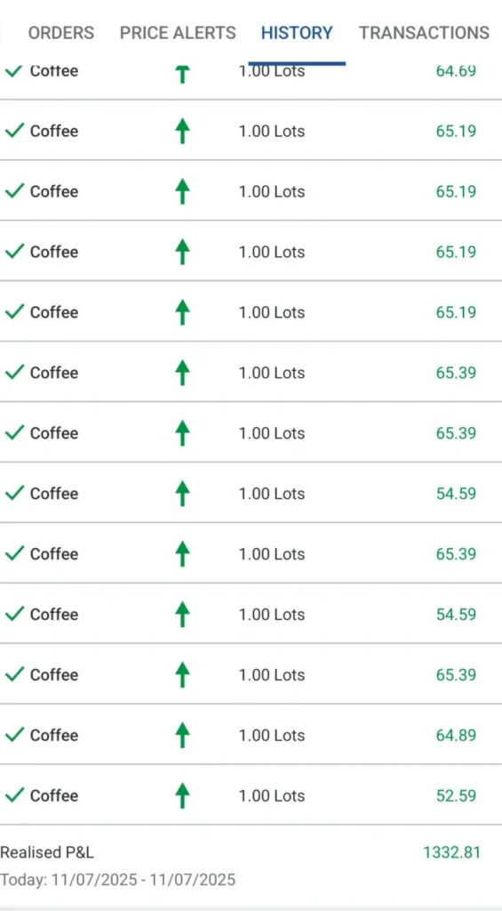
Task: Click the 64.89 profit amount
Action: (x=456, y=735)
